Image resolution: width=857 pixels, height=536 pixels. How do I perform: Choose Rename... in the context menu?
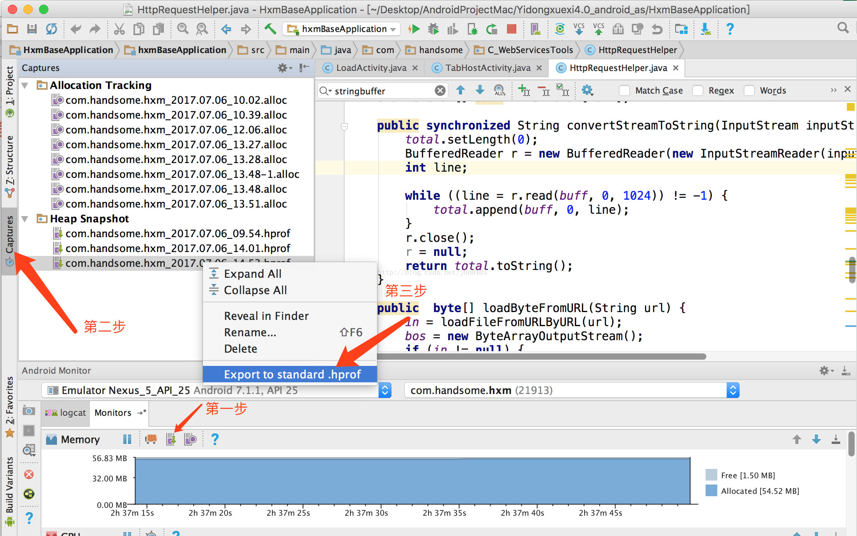[289, 332]
